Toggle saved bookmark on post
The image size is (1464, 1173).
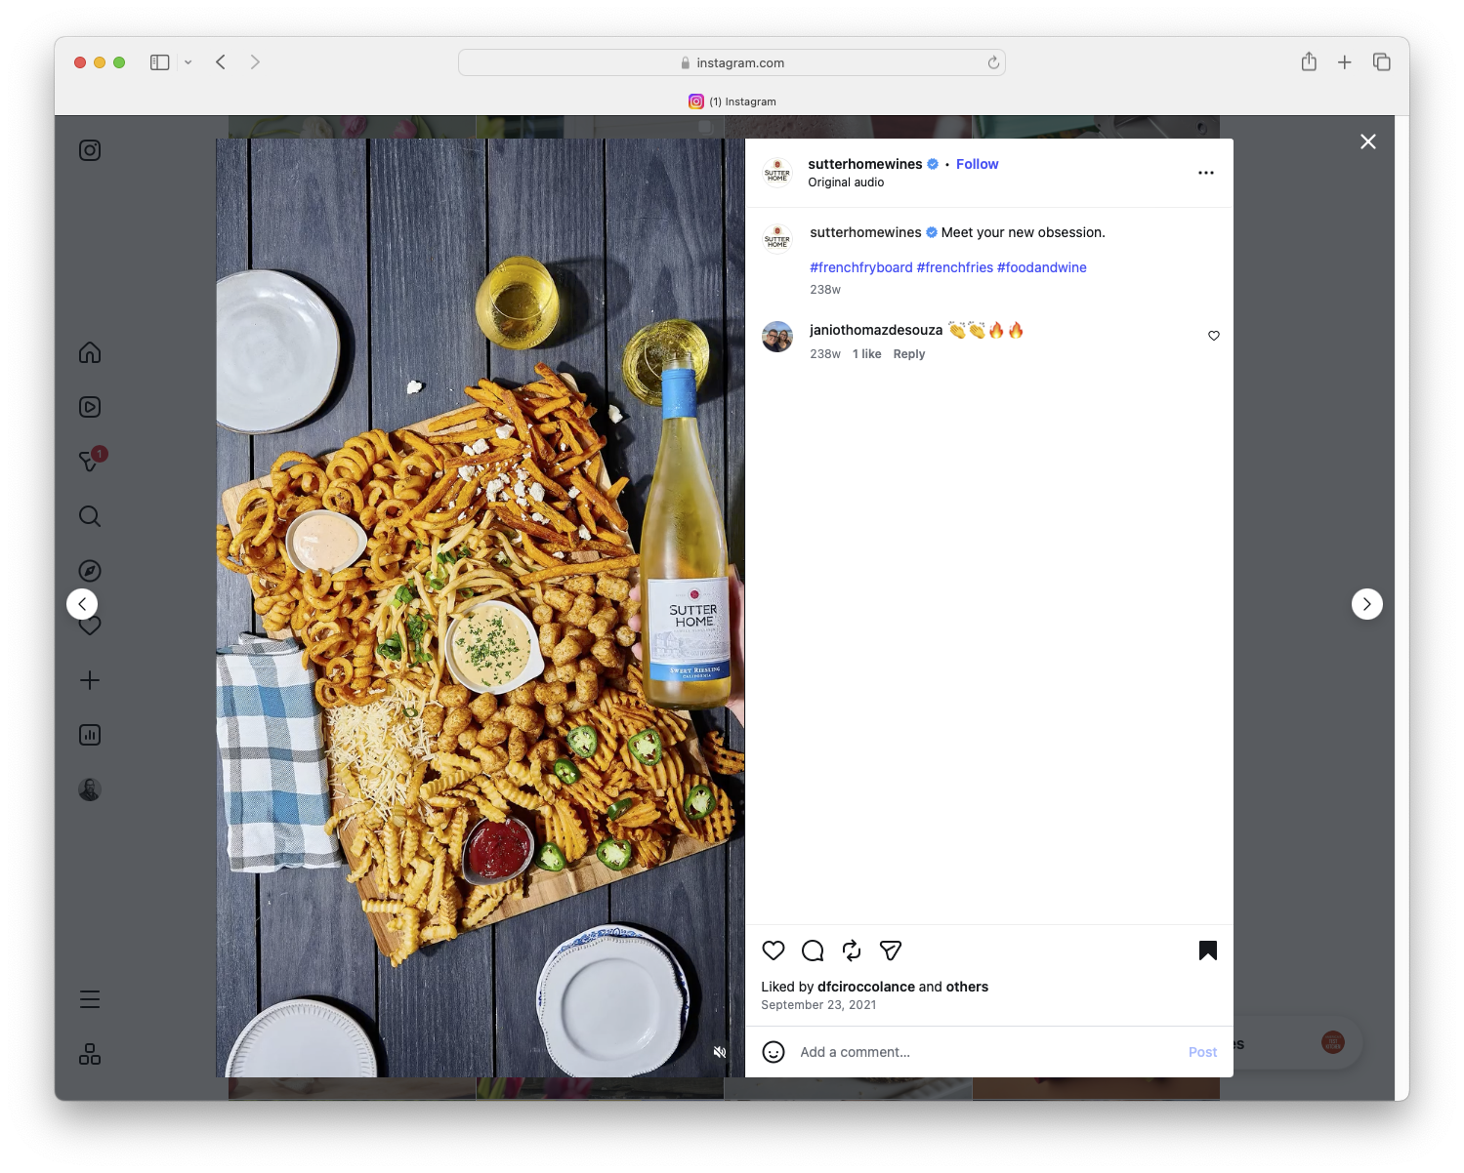click(x=1208, y=951)
